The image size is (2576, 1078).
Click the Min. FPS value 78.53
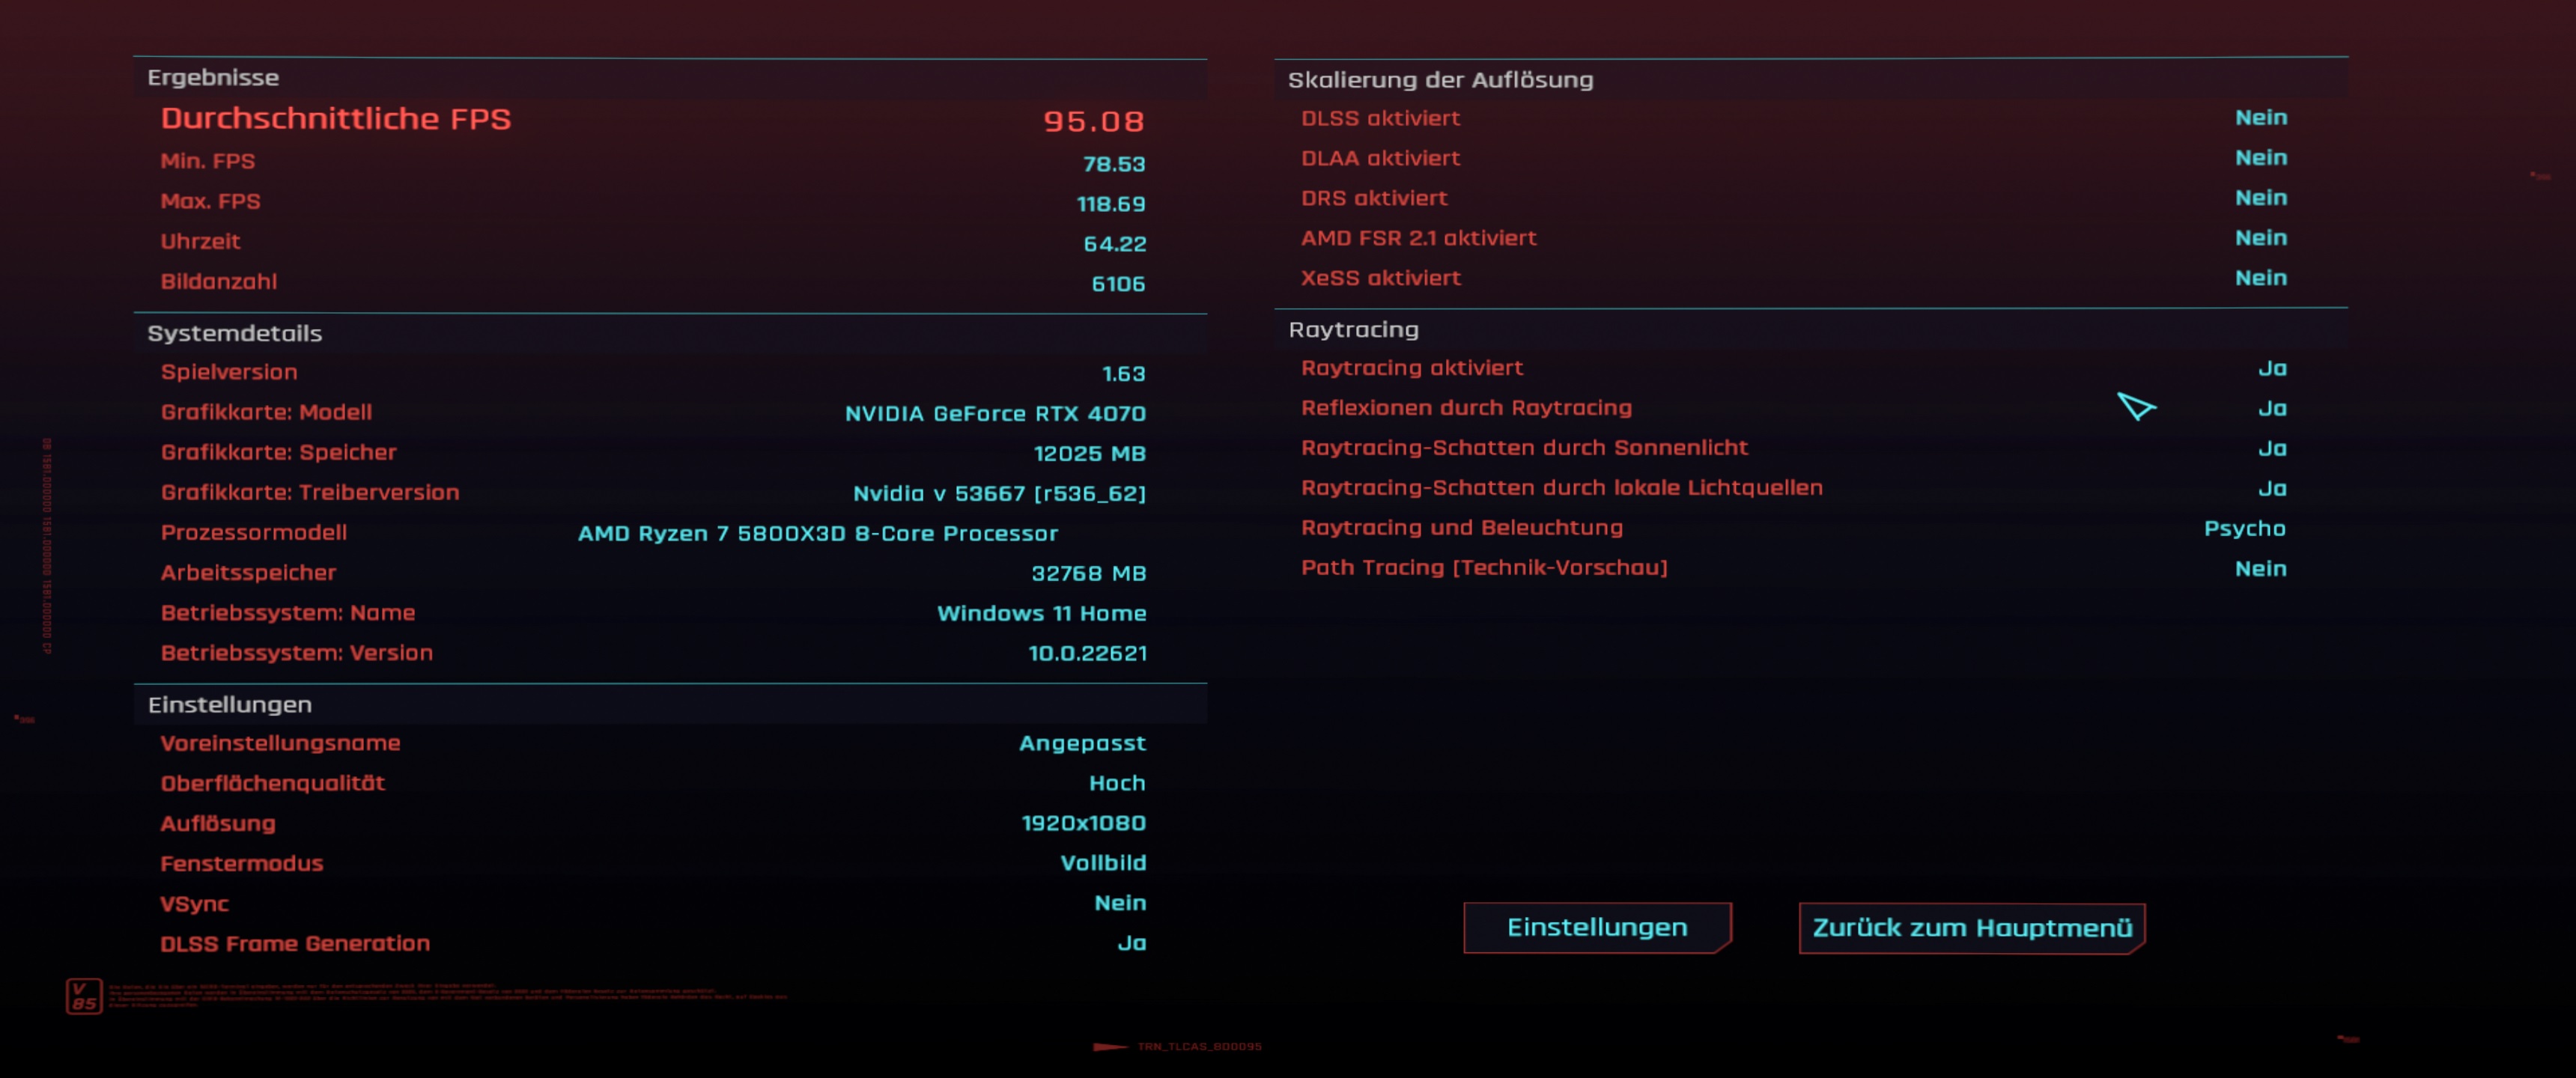pyautogui.click(x=1113, y=163)
